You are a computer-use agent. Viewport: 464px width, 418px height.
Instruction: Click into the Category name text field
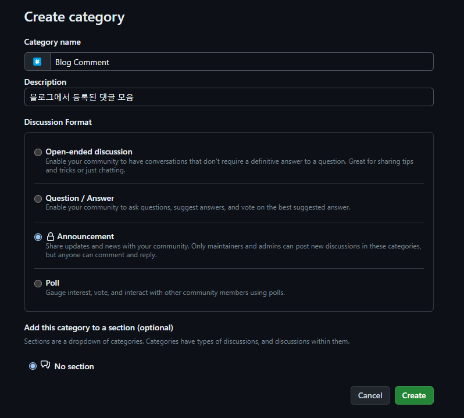241,62
